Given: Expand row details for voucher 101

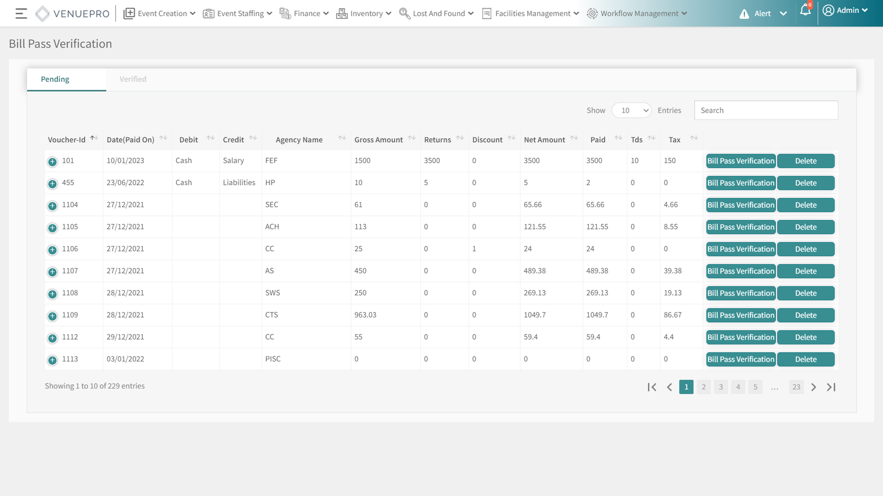Looking at the screenshot, I should [52, 161].
